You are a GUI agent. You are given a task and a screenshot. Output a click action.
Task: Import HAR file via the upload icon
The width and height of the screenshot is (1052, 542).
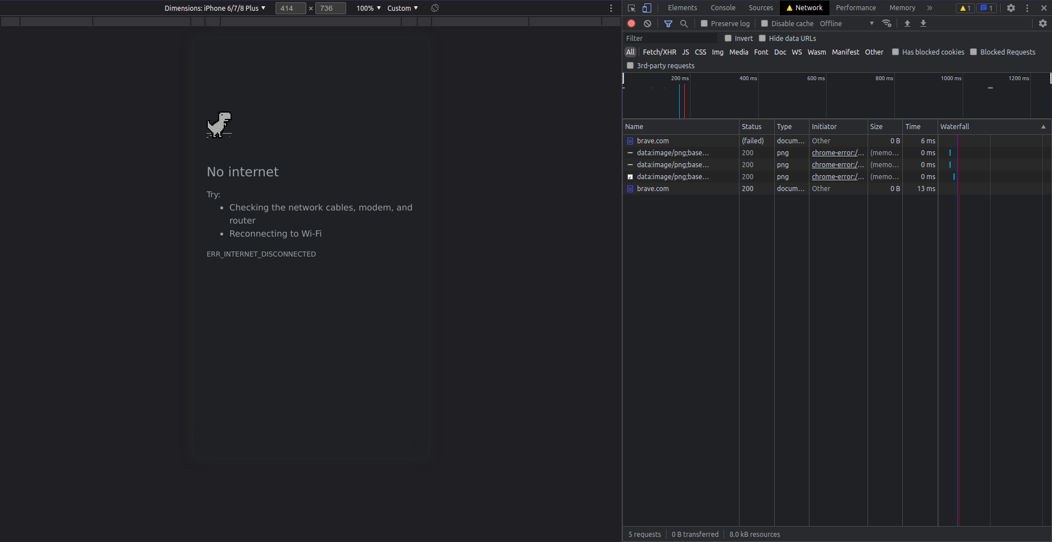pyautogui.click(x=907, y=23)
